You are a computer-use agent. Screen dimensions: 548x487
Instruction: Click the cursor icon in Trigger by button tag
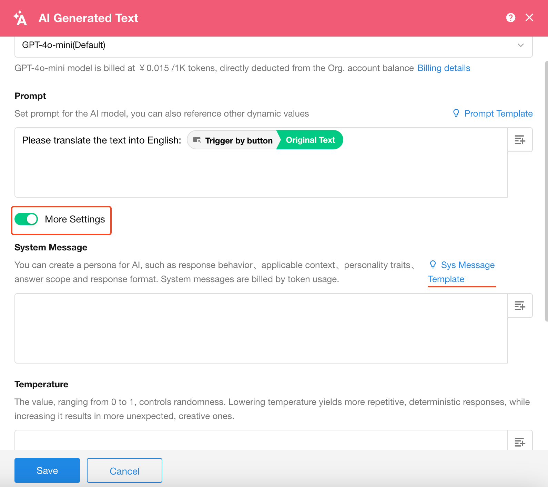point(197,140)
